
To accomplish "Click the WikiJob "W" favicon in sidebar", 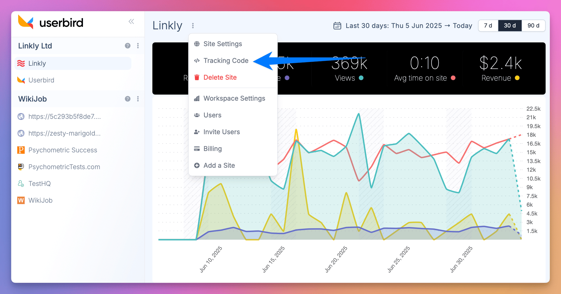I will [21, 200].
